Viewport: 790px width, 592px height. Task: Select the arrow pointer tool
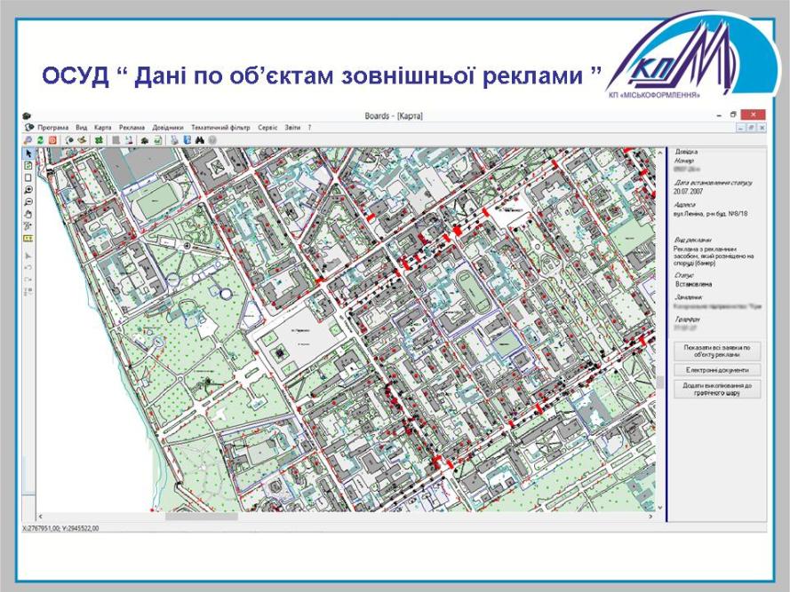click(28, 153)
